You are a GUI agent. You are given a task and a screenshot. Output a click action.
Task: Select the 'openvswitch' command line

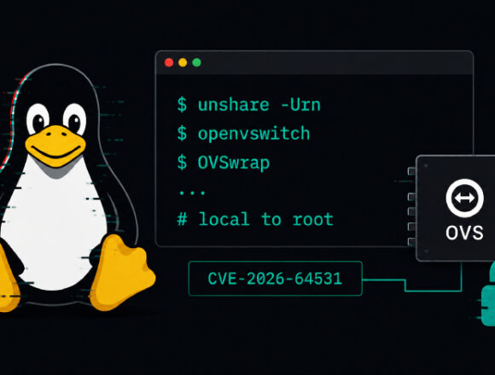tap(243, 134)
